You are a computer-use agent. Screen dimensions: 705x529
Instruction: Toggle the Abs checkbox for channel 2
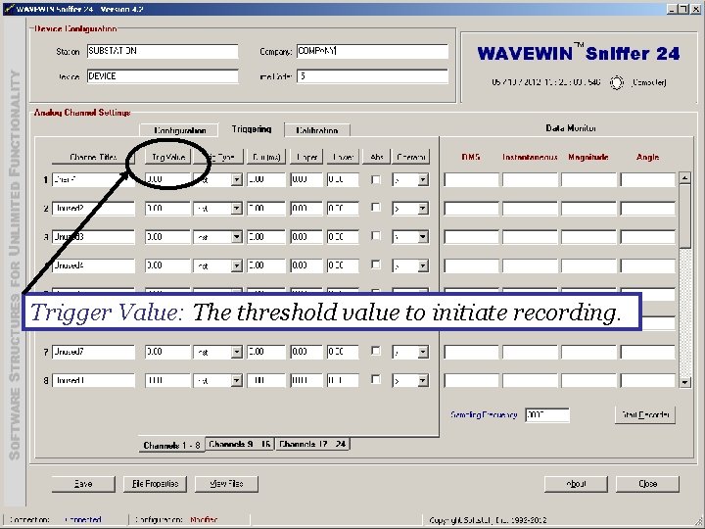375,208
